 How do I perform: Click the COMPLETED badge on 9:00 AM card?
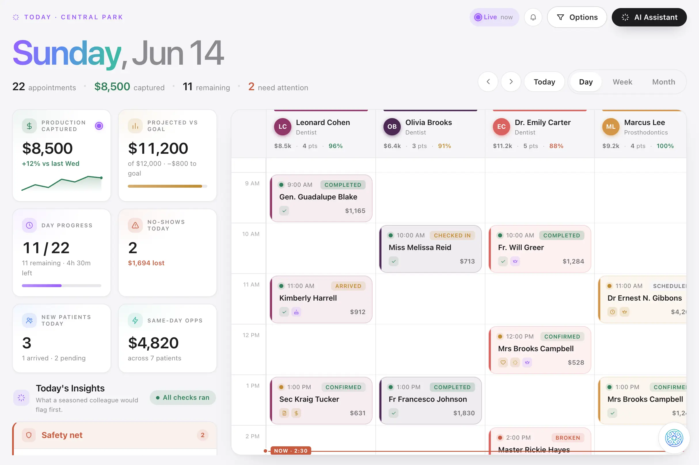(x=343, y=185)
